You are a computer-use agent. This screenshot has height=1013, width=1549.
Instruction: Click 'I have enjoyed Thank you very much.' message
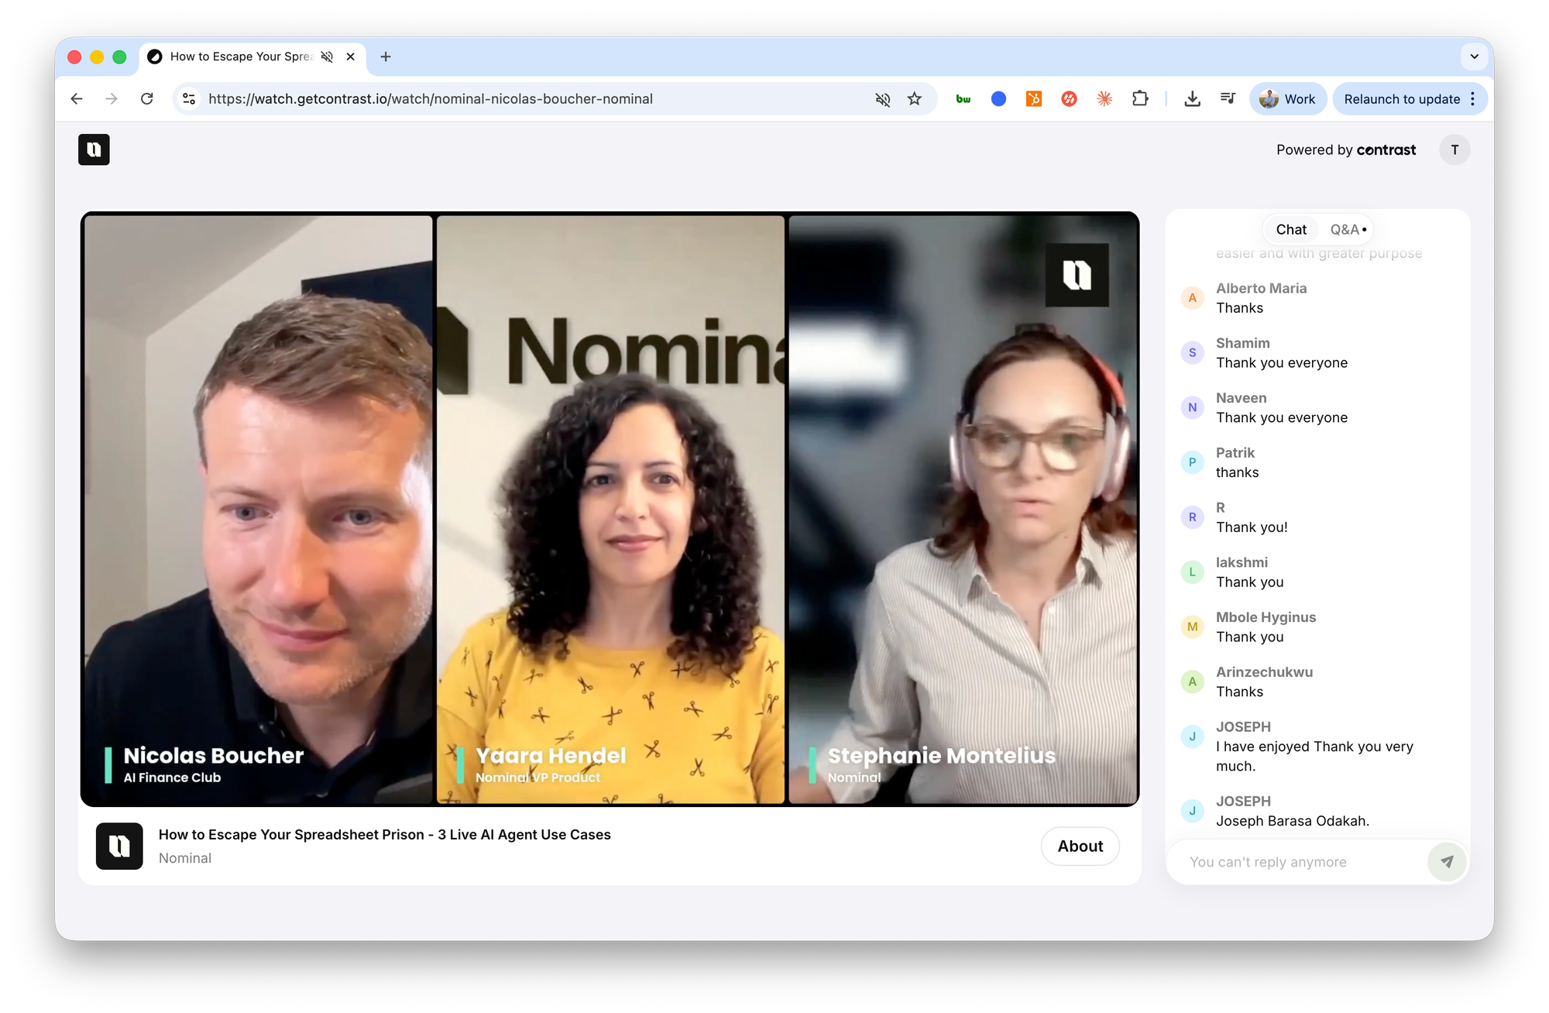tap(1314, 756)
